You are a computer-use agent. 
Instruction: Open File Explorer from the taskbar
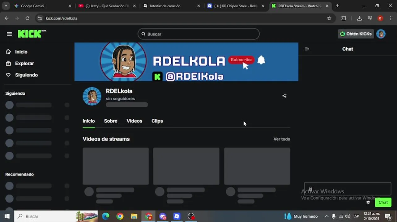coord(134,216)
